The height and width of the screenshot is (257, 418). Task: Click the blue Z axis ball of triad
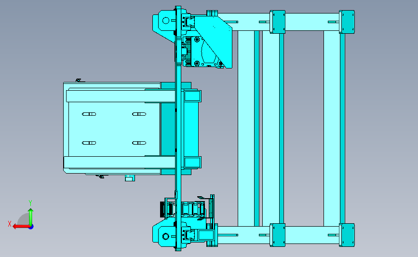pos(31,227)
